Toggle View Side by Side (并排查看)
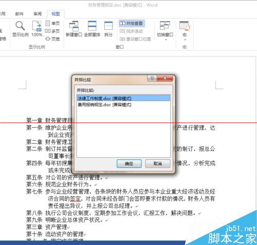This screenshot has width=257, height=245. click(132, 23)
